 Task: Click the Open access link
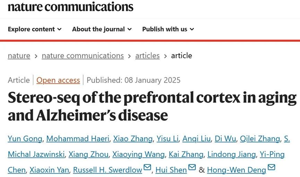[x=58, y=80]
